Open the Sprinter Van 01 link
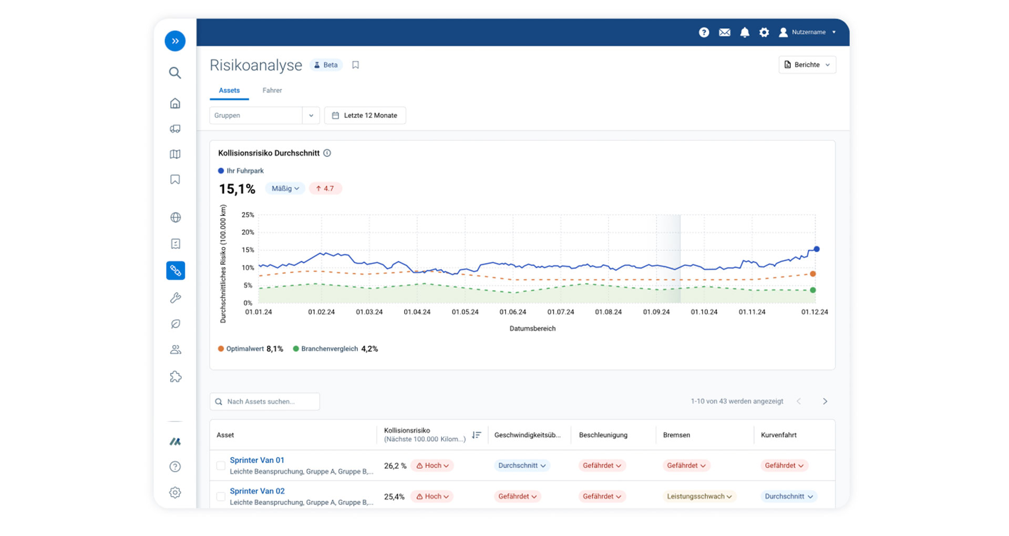The width and height of the screenshot is (1009, 536). tap(257, 460)
